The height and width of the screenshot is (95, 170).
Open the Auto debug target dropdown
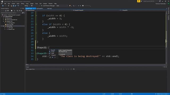pos(62,6)
